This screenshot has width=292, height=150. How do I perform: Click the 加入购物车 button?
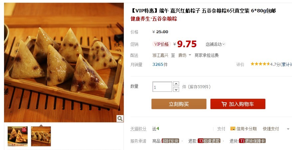point(238,104)
